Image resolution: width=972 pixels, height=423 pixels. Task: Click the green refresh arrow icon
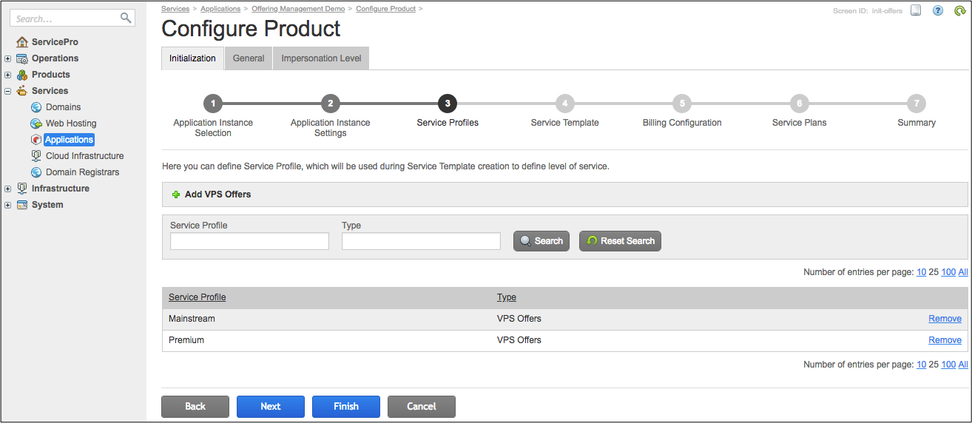[959, 11]
